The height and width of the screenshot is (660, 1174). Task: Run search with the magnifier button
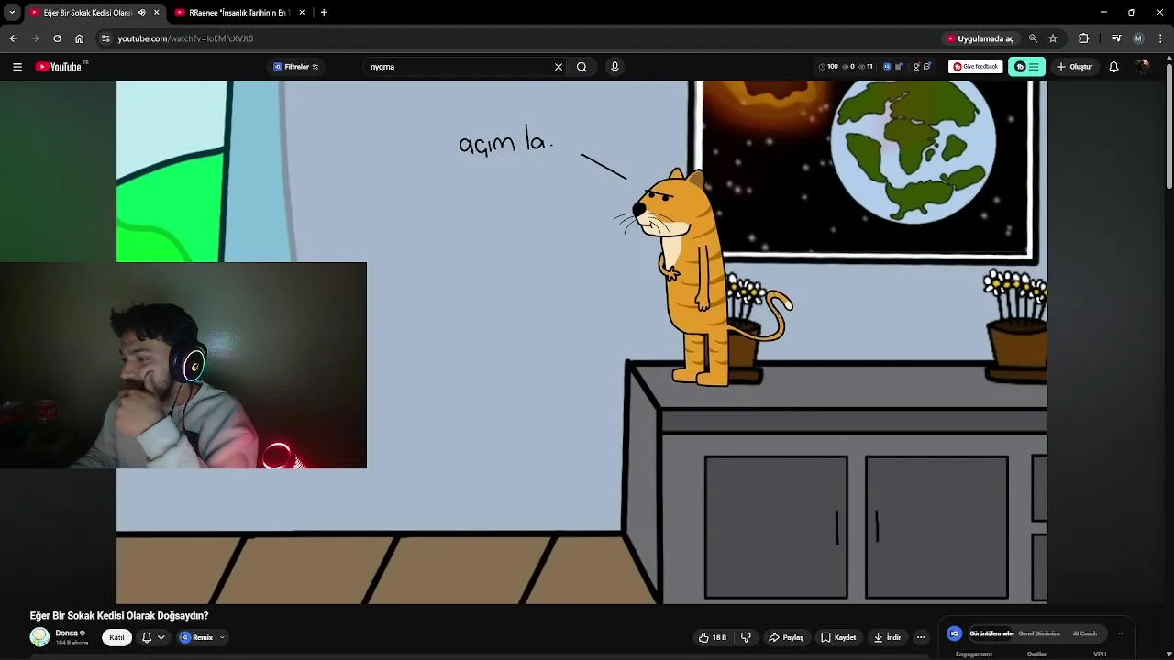pyautogui.click(x=581, y=67)
